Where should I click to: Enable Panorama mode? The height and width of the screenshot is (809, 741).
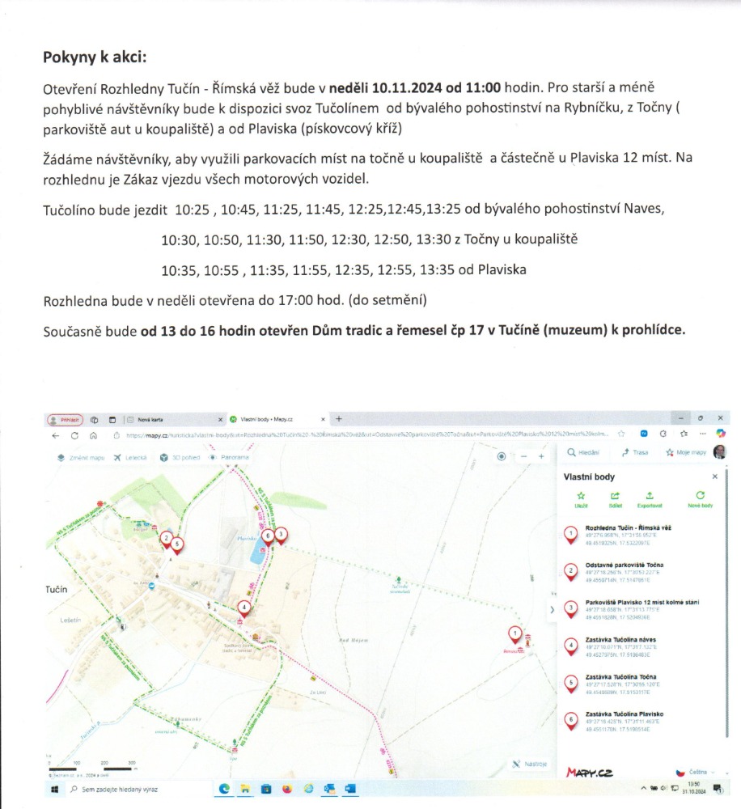click(x=229, y=457)
